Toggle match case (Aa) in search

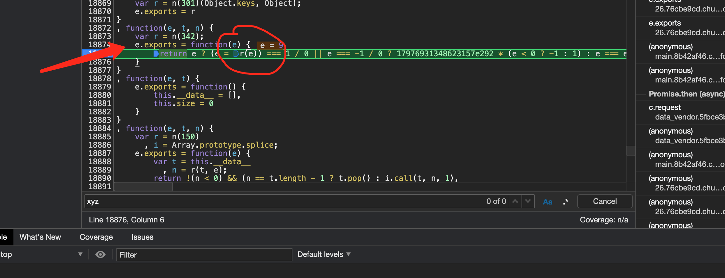[547, 202]
